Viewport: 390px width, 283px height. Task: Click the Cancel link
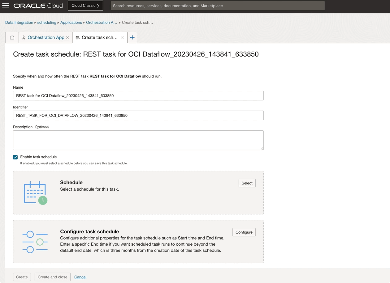(x=80, y=277)
